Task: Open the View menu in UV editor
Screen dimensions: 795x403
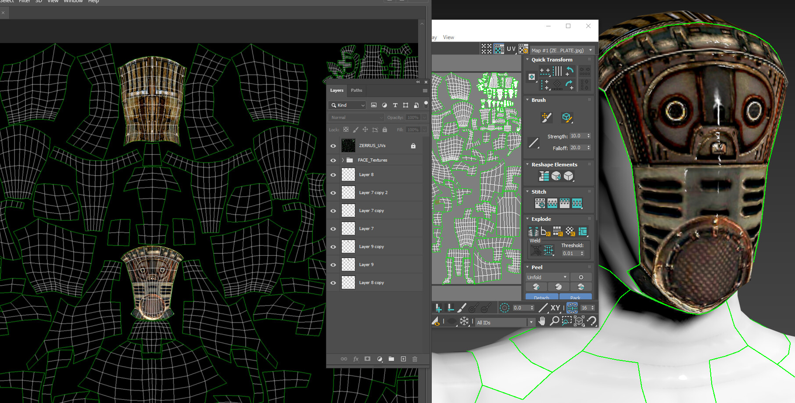Action: click(448, 37)
